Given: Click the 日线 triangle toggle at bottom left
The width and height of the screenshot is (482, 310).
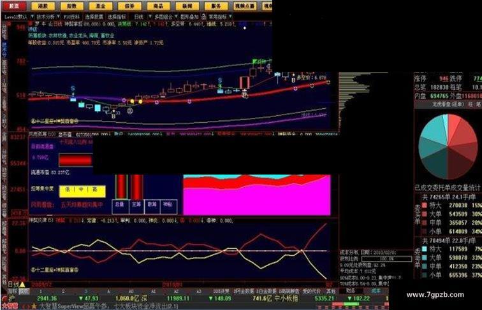Looking at the screenshot, I should pyautogui.click(x=22, y=285).
